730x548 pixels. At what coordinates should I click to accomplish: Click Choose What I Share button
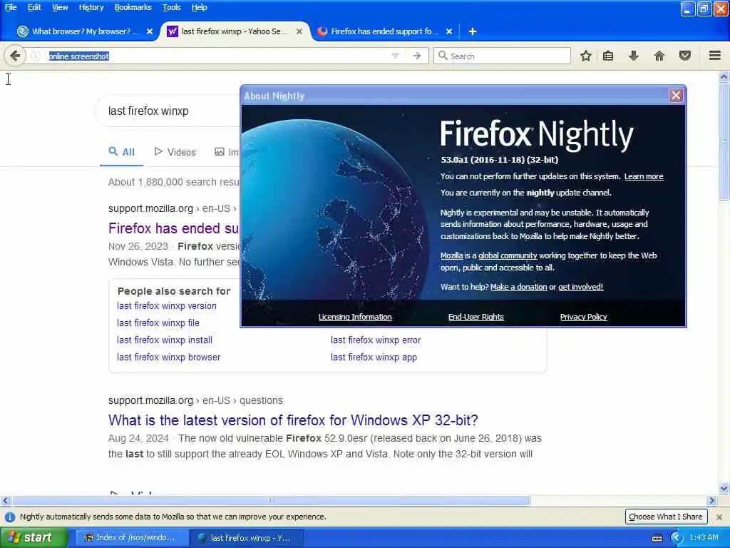(666, 517)
